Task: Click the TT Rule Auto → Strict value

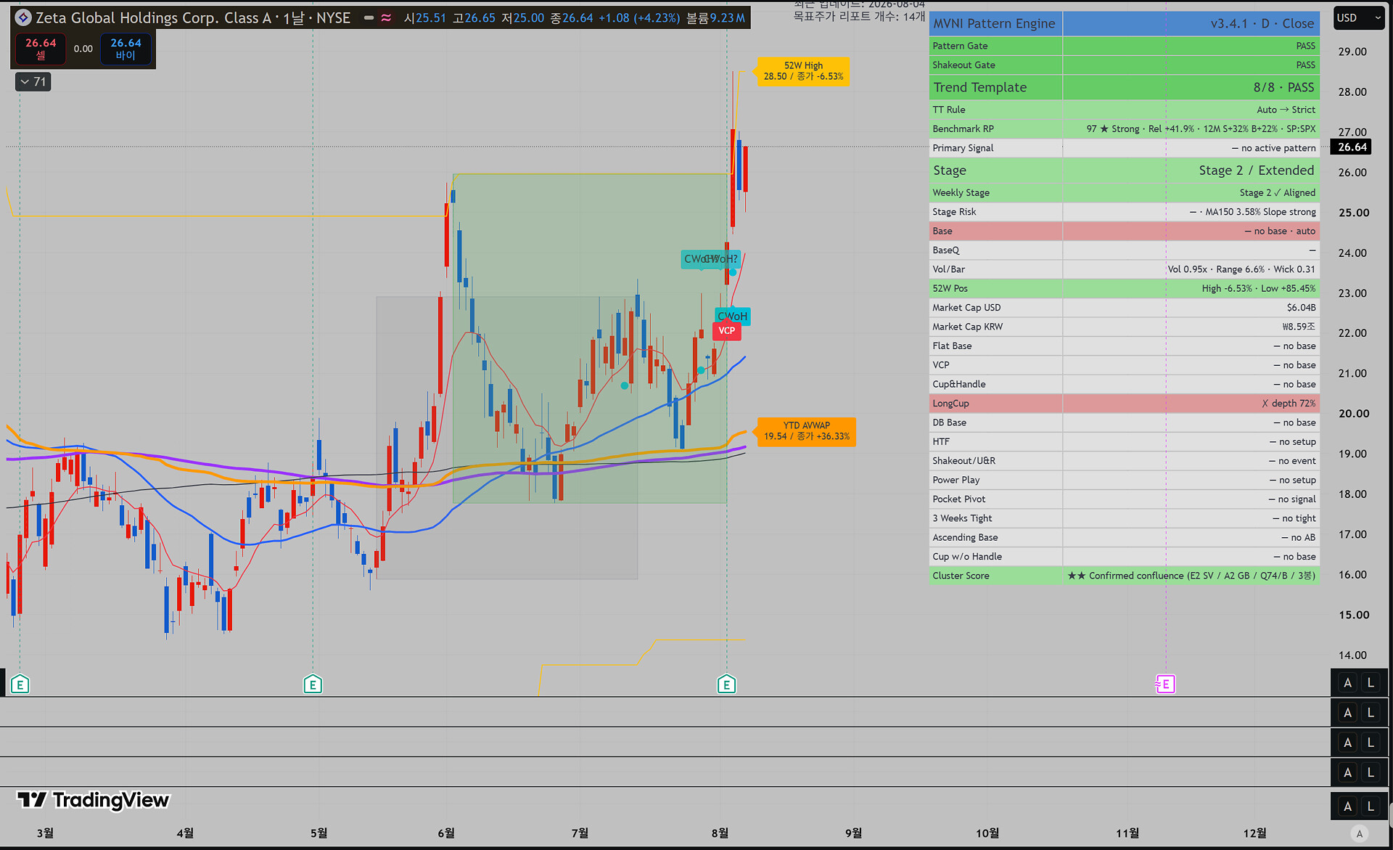Action: point(1286,110)
